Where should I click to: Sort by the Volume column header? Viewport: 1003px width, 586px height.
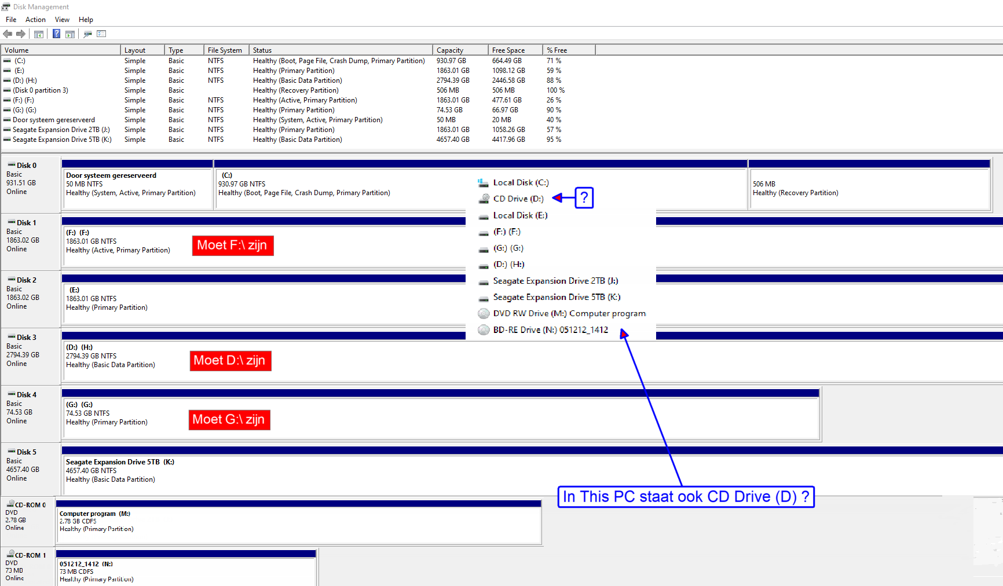(60, 50)
